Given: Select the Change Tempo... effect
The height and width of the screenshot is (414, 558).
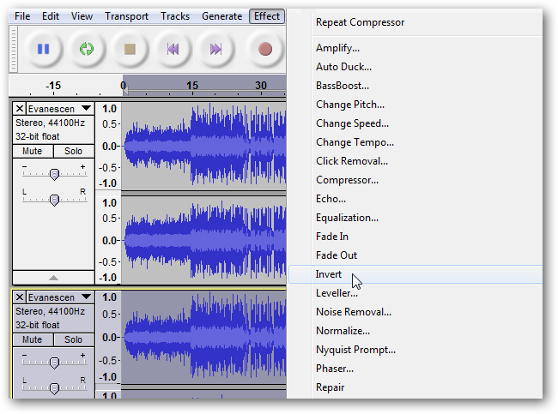Looking at the screenshot, I should (x=415, y=142).
